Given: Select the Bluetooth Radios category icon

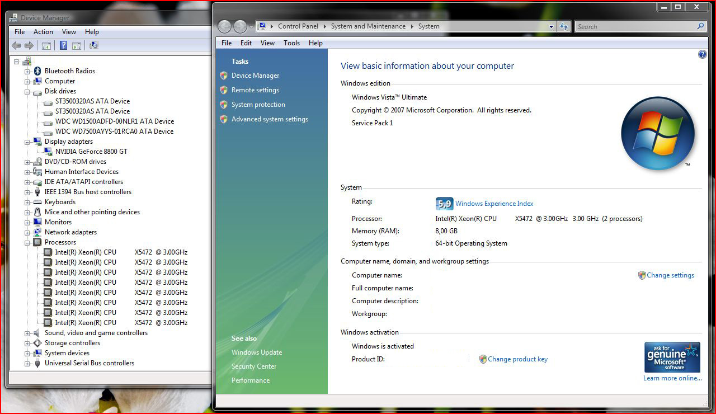Looking at the screenshot, I should point(37,71).
